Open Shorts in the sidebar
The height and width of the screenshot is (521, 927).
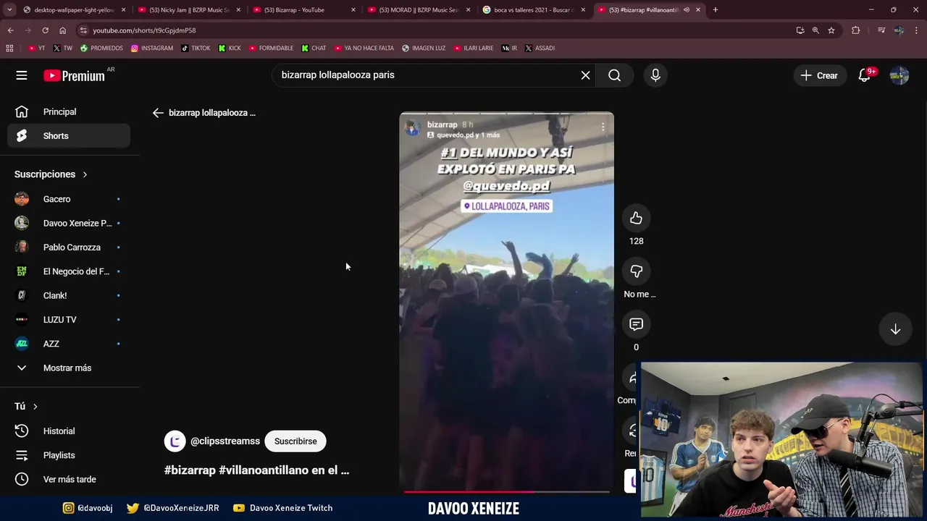[x=69, y=136]
